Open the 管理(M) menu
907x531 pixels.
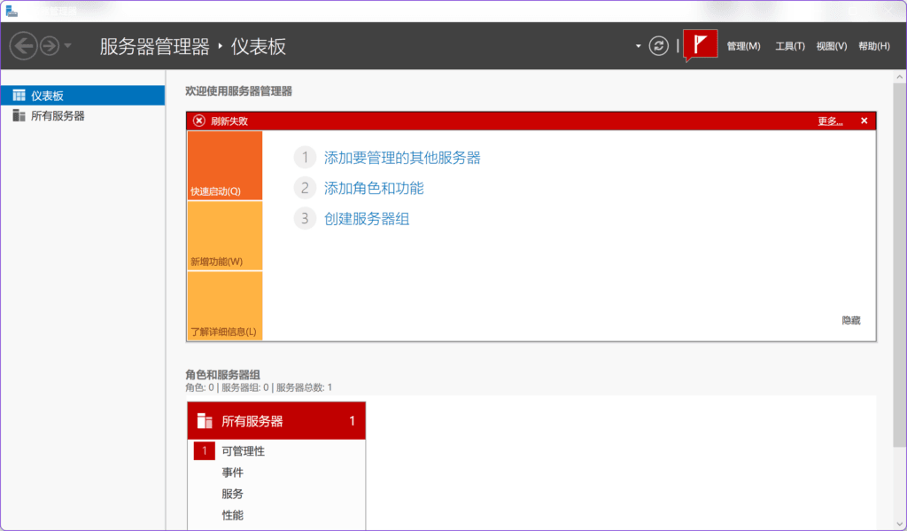(745, 45)
